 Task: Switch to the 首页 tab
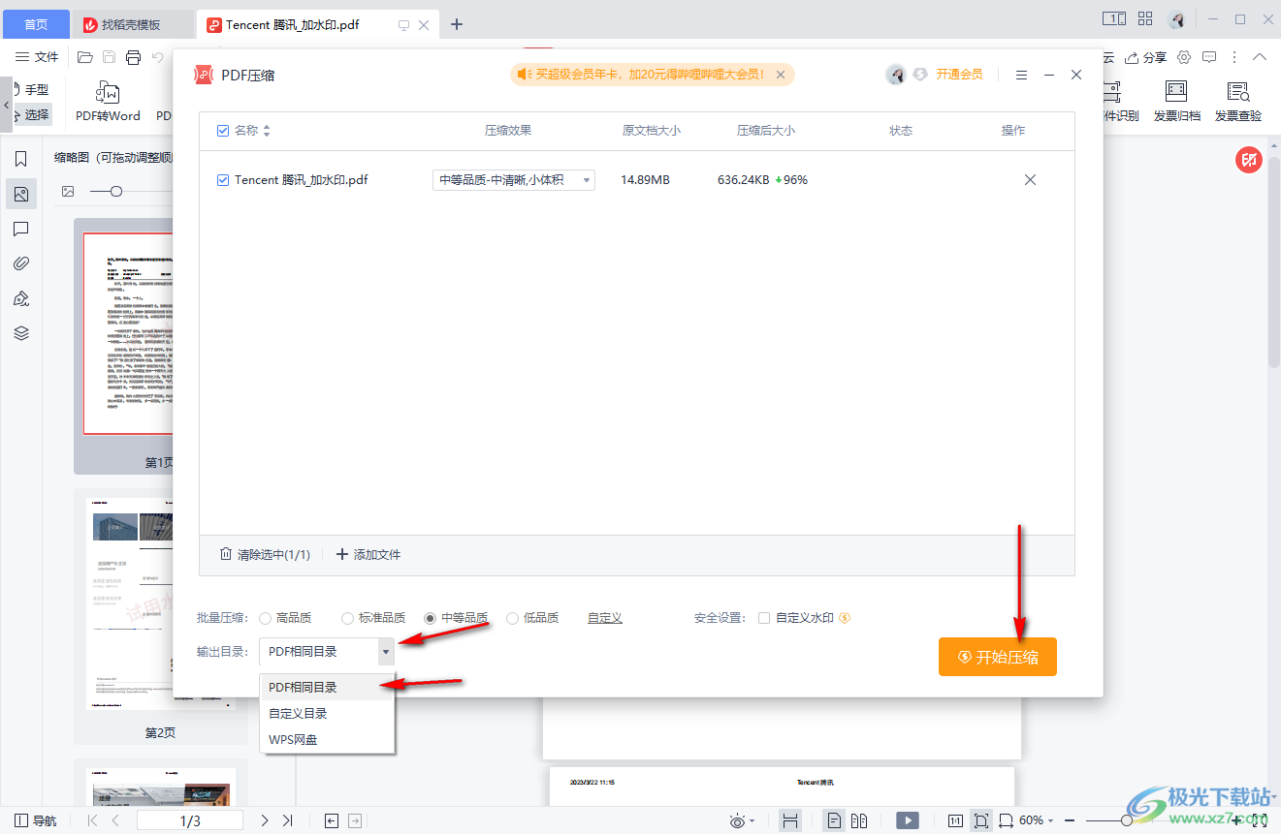(x=36, y=24)
